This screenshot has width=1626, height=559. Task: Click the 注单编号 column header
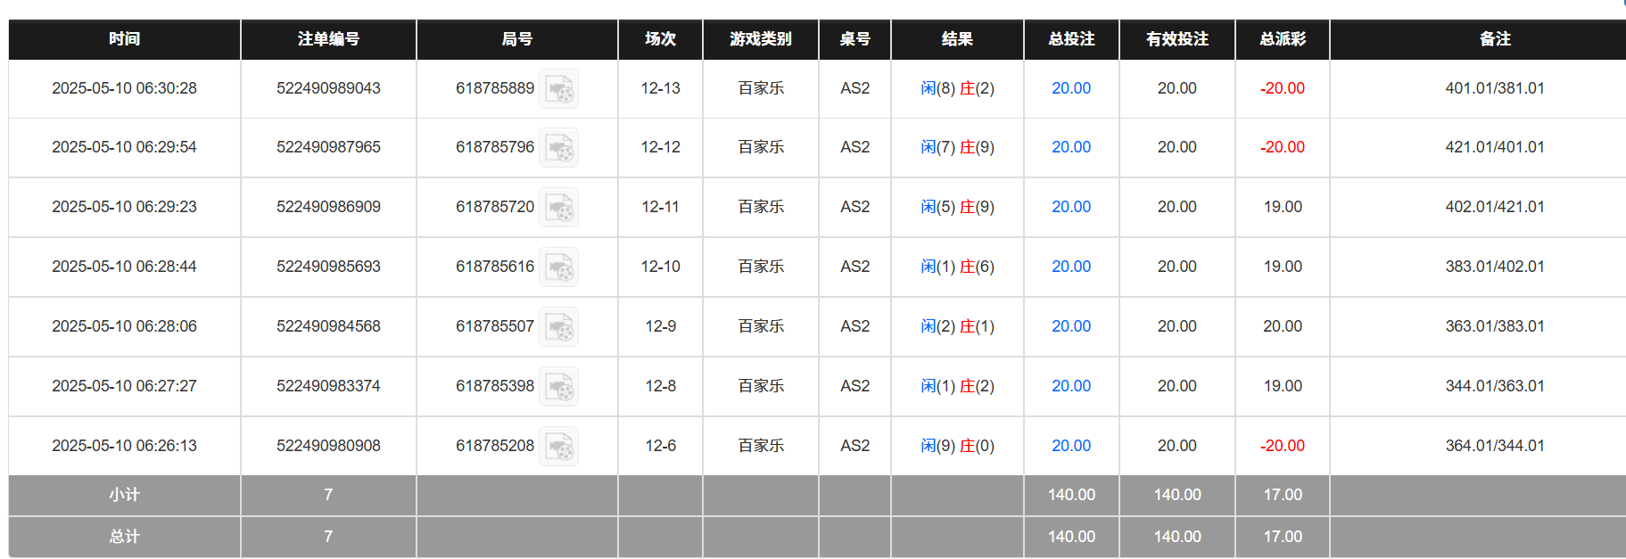(328, 39)
